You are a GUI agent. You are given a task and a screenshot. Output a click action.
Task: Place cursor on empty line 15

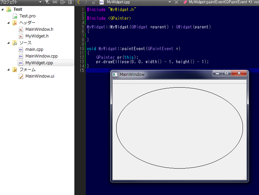coord(172,70)
